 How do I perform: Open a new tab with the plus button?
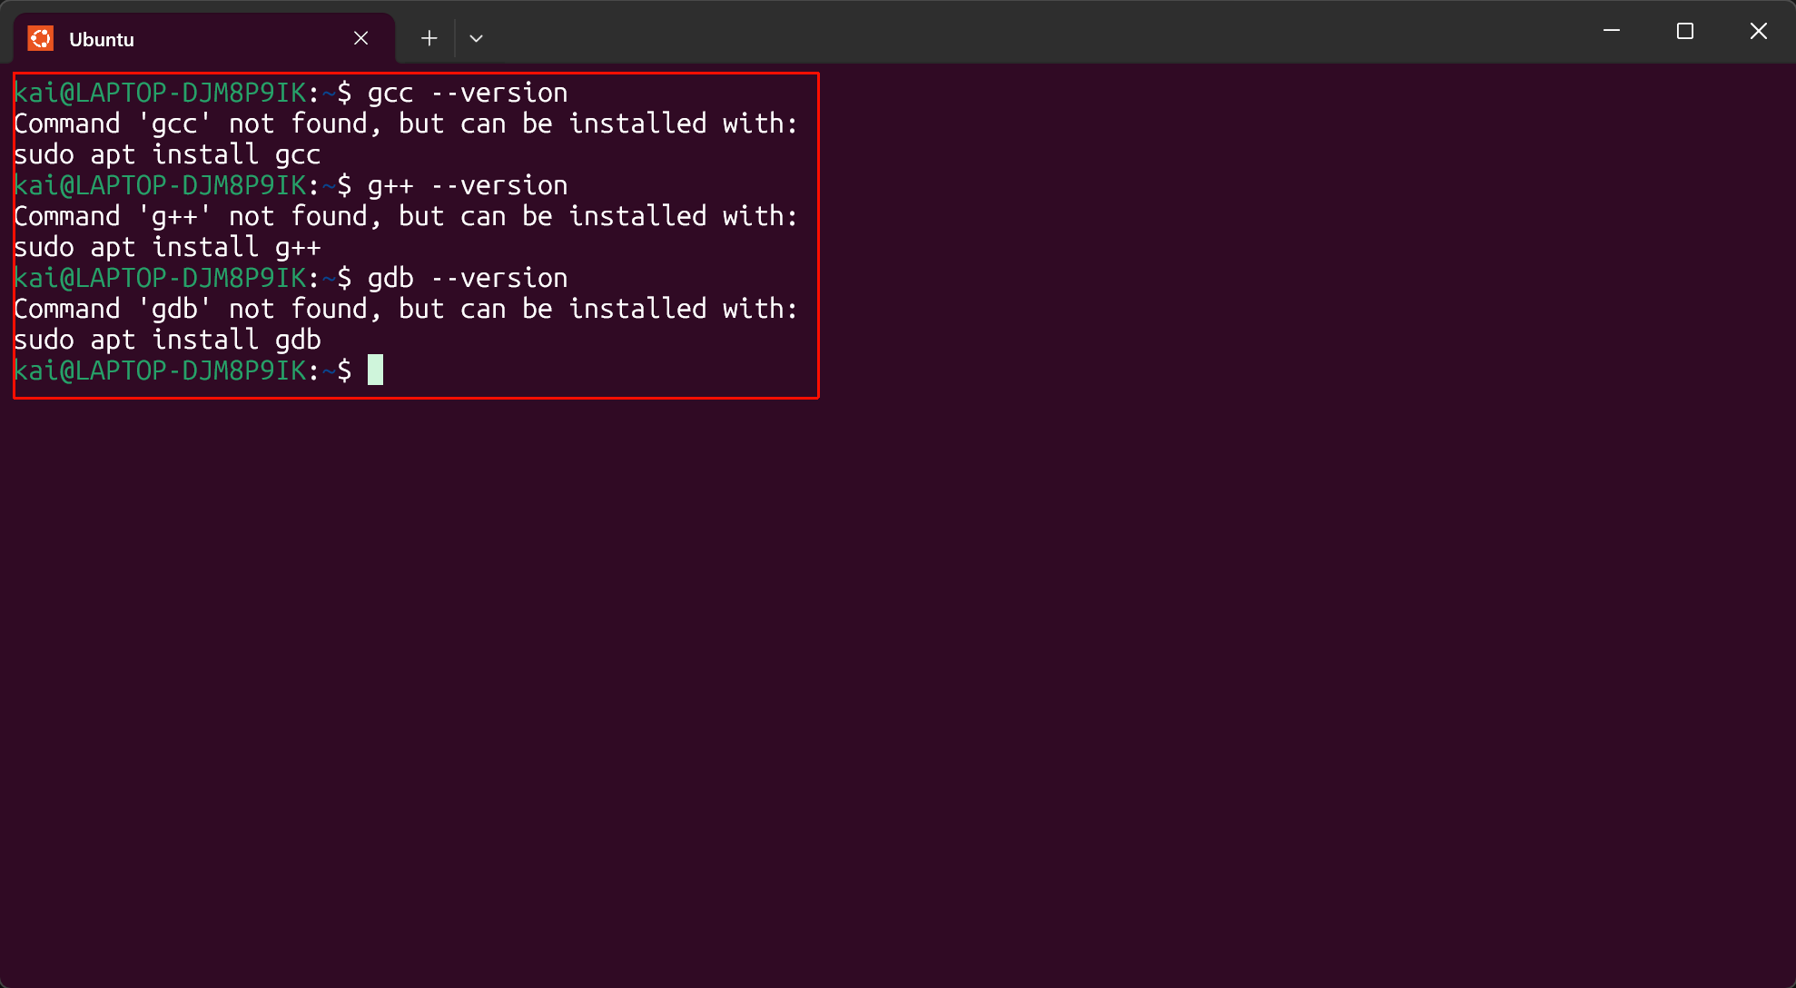click(x=429, y=38)
